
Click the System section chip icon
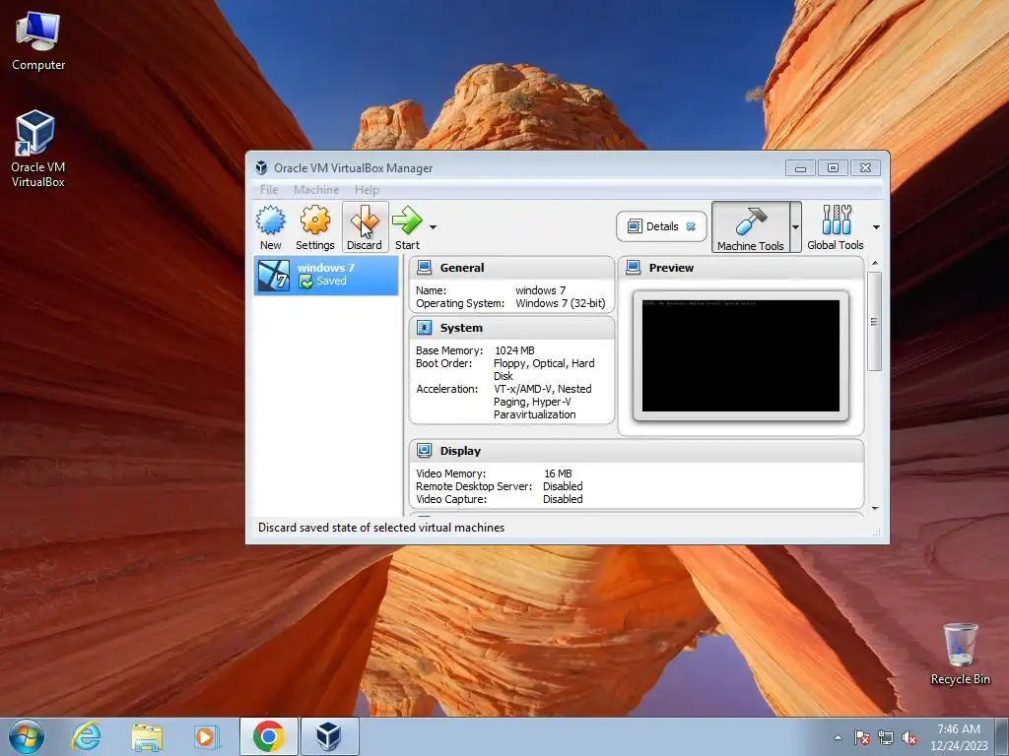click(424, 328)
